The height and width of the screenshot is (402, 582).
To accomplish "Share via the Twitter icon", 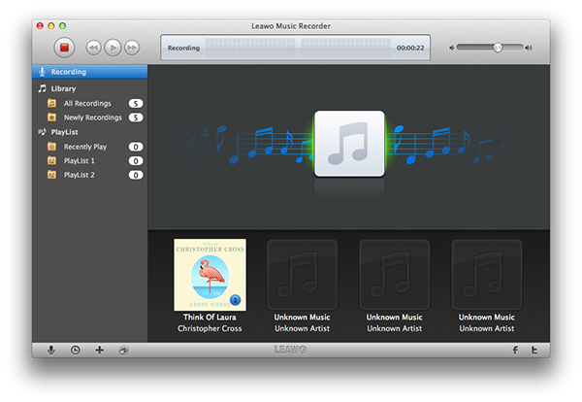I will coord(534,350).
